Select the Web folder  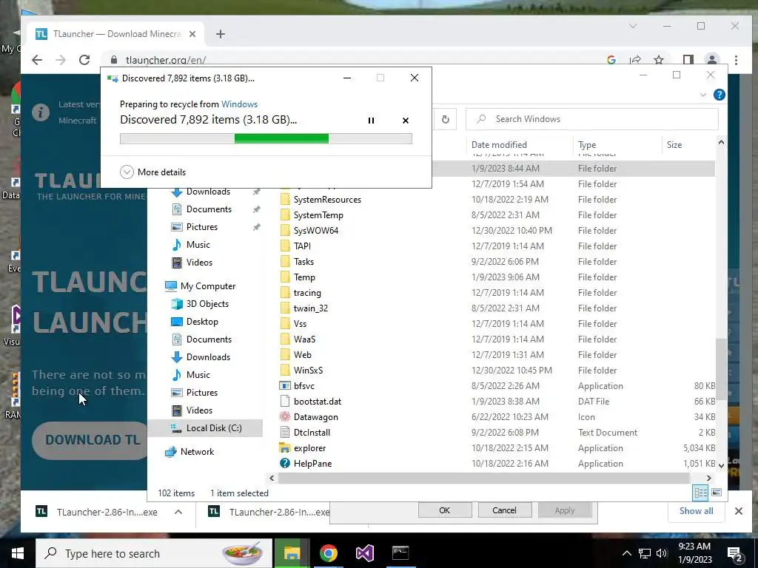pos(302,354)
